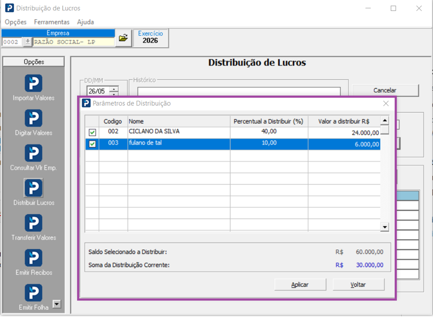Image resolution: width=433 pixels, height=322 pixels.
Task: Click the 40,00 percentual cell
Action: (x=269, y=132)
